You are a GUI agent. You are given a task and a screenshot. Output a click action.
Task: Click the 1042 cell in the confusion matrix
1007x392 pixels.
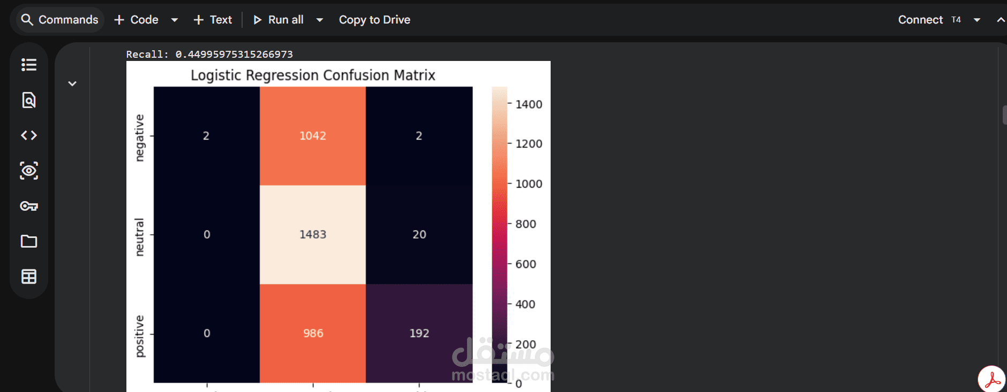(x=313, y=136)
